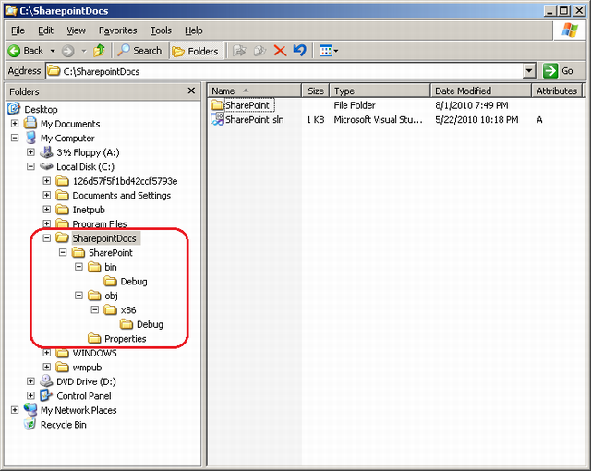Open the Help menu
This screenshot has width=591, height=471.
pos(194,30)
